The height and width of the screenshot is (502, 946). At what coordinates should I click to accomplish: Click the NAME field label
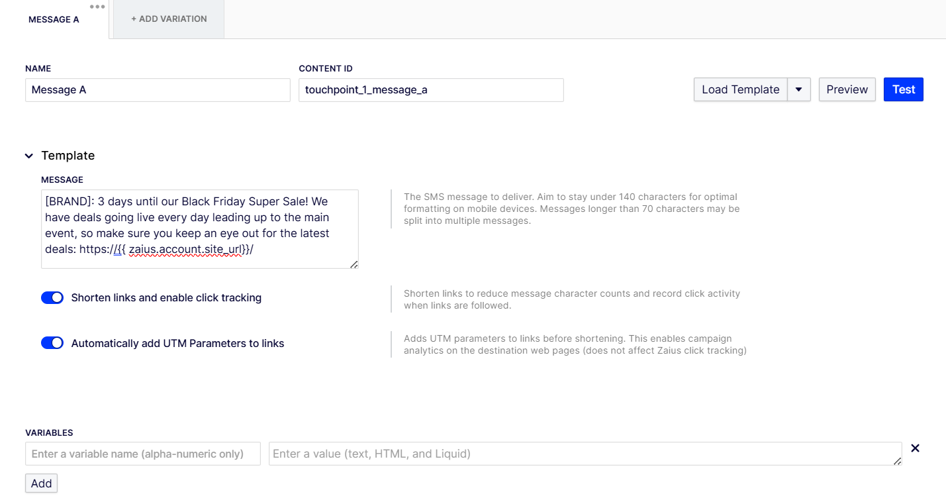coord(38,68)
